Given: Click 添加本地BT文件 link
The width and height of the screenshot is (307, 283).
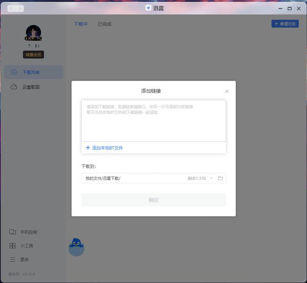Looking at the screenshot, I should click(x=107, y=148).
